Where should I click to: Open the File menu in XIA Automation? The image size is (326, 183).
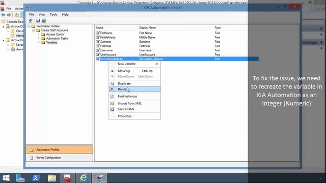(x=32, y=15)
